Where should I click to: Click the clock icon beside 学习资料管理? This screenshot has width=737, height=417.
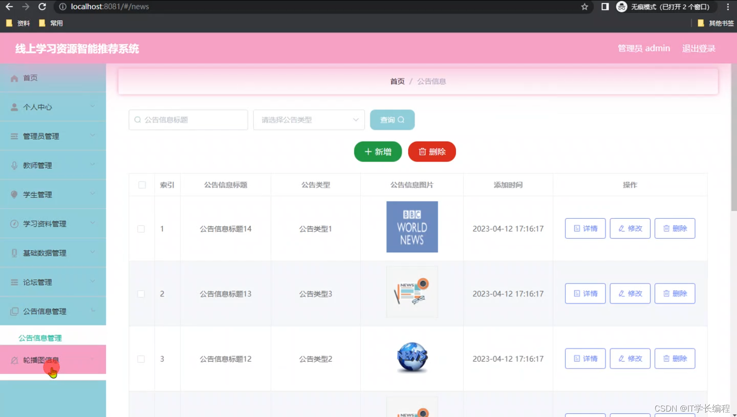[14, 223]
